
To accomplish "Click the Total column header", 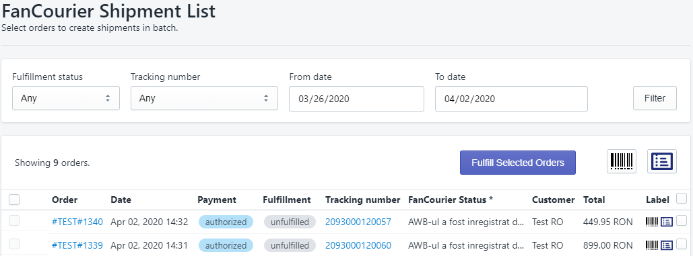I will [594, 200].
